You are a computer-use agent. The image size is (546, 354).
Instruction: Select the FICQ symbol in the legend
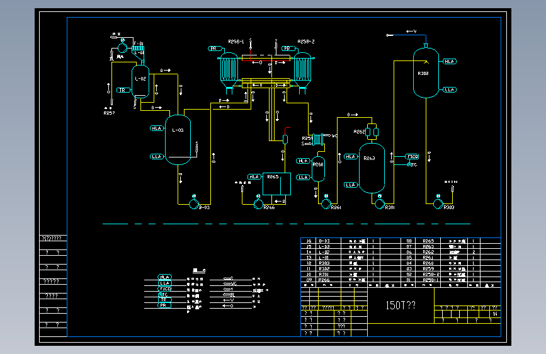pos(165,288)
